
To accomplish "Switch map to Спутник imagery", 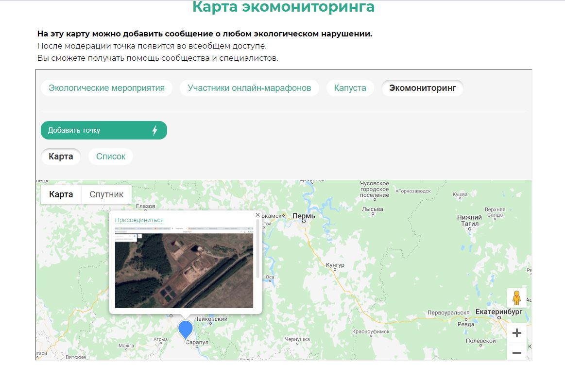I will pyautogui.click(x=107, y=194).
